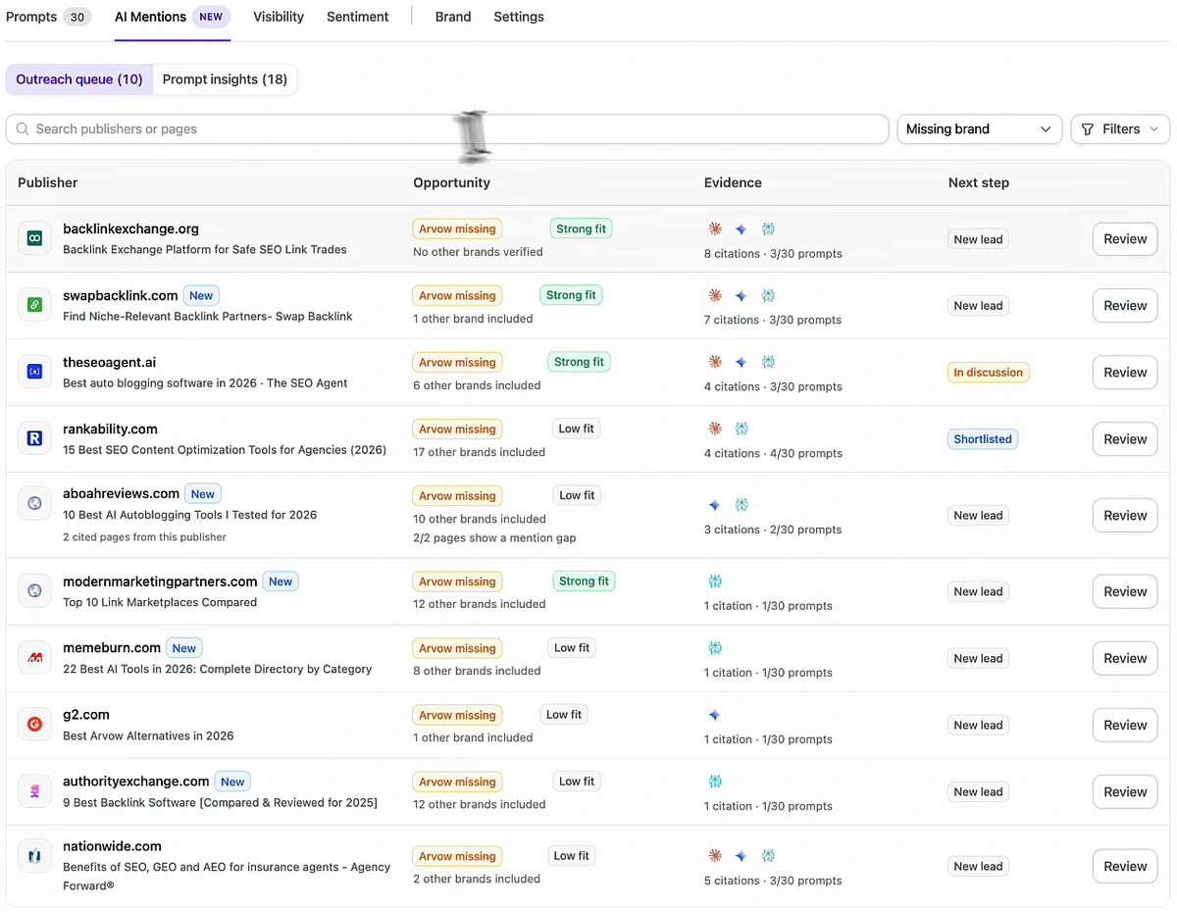Click the Shortlisted status badge
The image size is (1177, 912).
tap(982, 439)
